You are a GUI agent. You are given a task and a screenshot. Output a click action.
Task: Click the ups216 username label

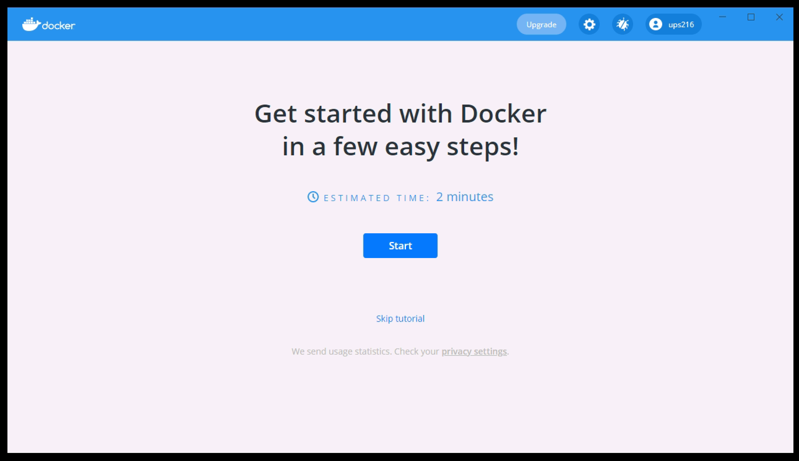(x=681, y=24)
